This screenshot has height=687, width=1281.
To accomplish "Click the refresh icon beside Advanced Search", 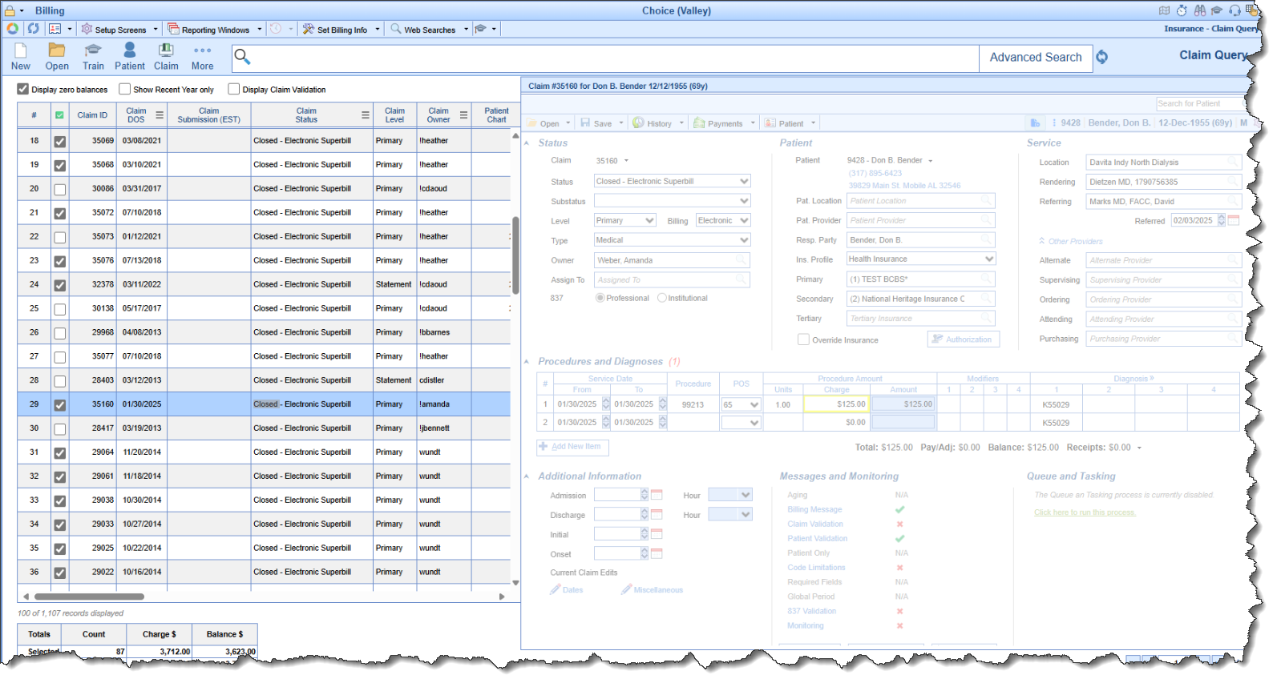I will pyautogui.click(x=1102, y=57).
